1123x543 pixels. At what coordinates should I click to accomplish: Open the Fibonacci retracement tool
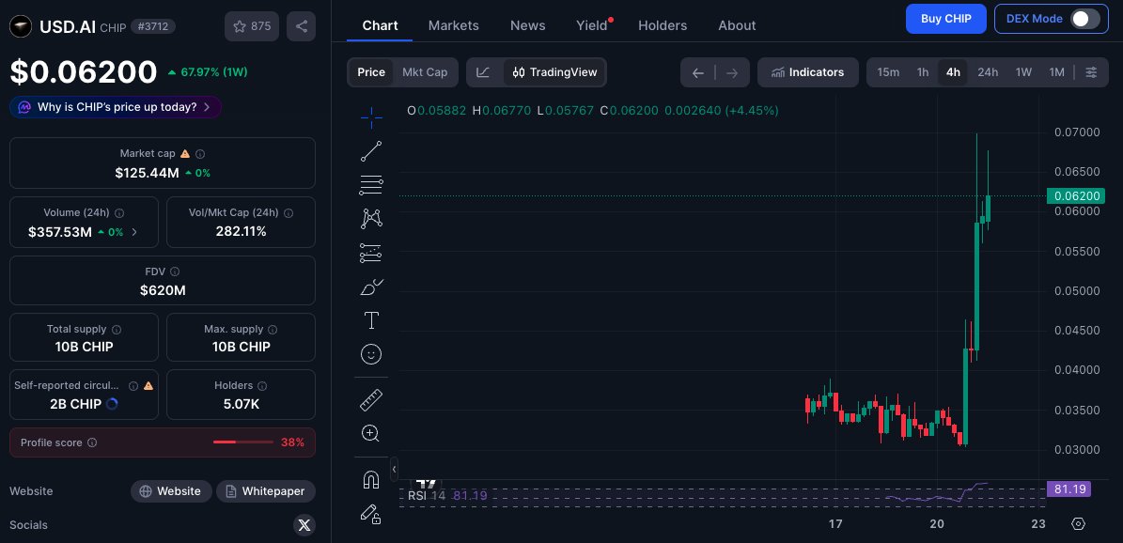click(371, 185)
